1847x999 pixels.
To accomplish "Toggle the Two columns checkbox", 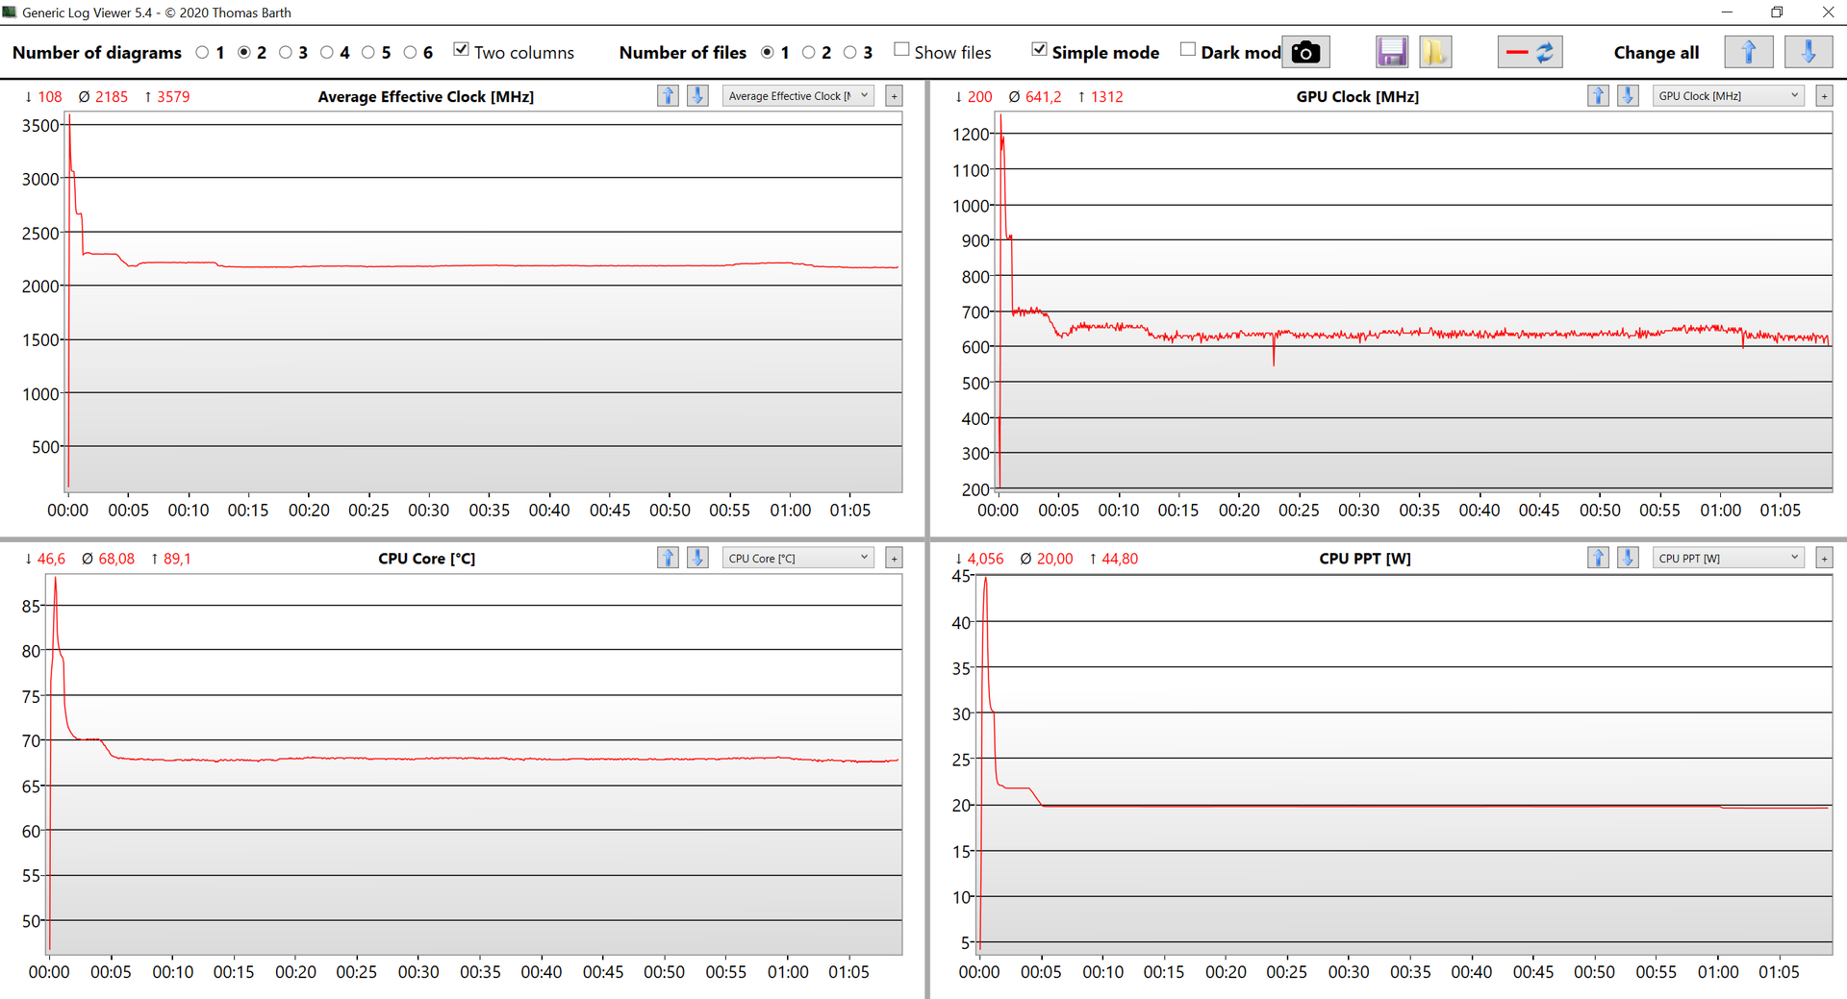I will click(462, 50).
